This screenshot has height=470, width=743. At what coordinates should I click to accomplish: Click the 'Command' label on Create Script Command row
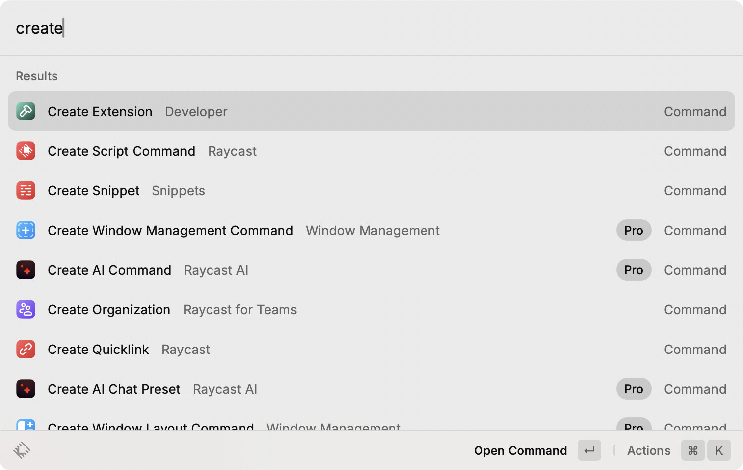695,151
